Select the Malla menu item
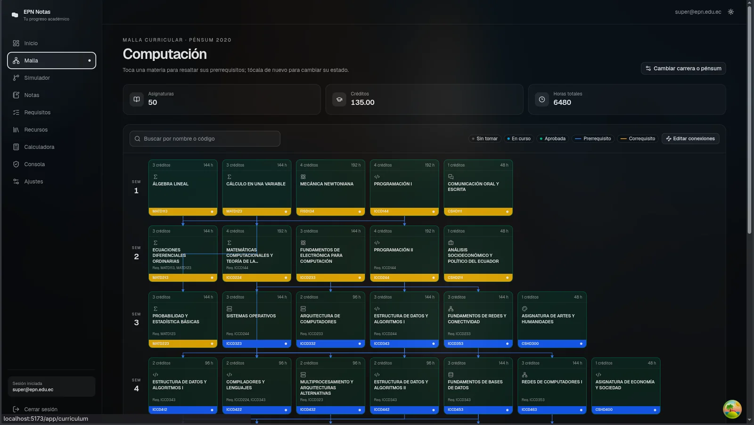 click(51, 60)
